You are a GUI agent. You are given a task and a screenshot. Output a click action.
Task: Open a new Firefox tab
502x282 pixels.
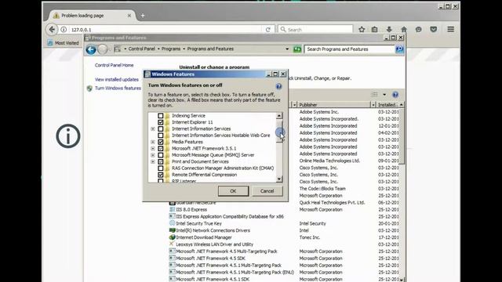[143, 16]
